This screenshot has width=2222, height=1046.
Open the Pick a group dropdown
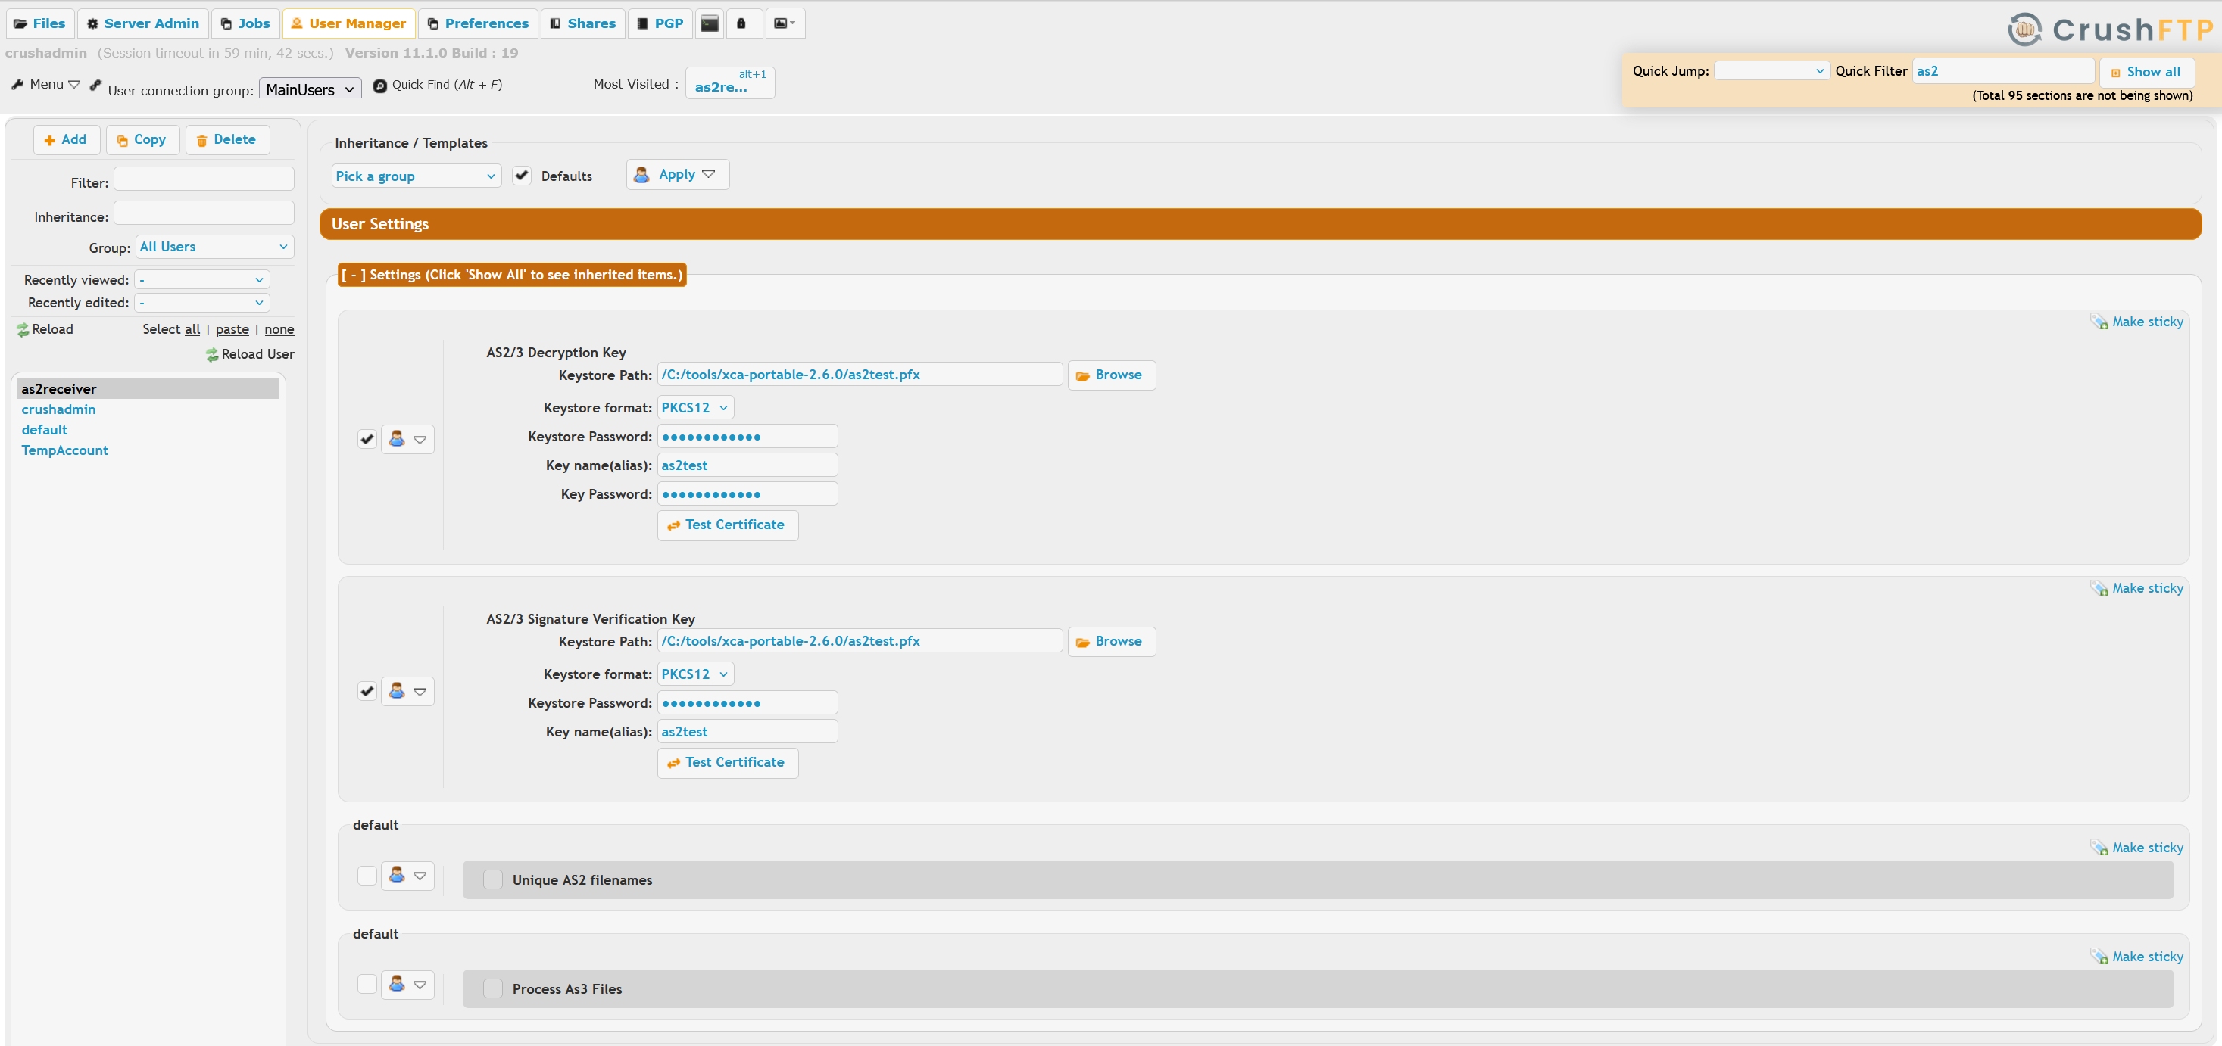pyautogui.click(x=416, y=176)
